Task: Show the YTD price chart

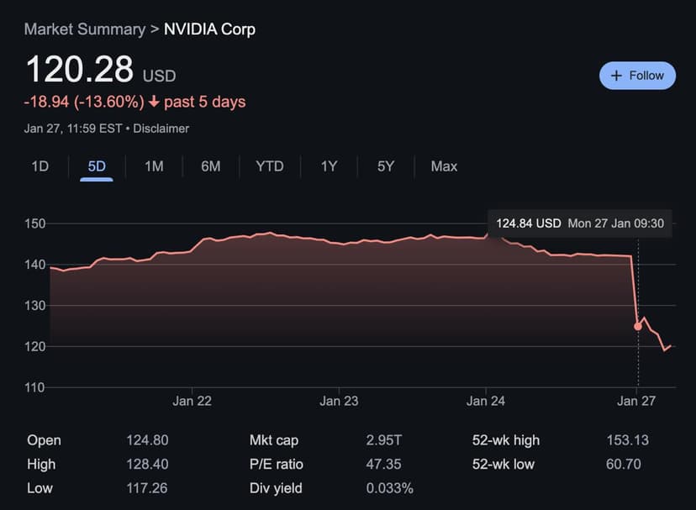Action: [x=270, y=166]
